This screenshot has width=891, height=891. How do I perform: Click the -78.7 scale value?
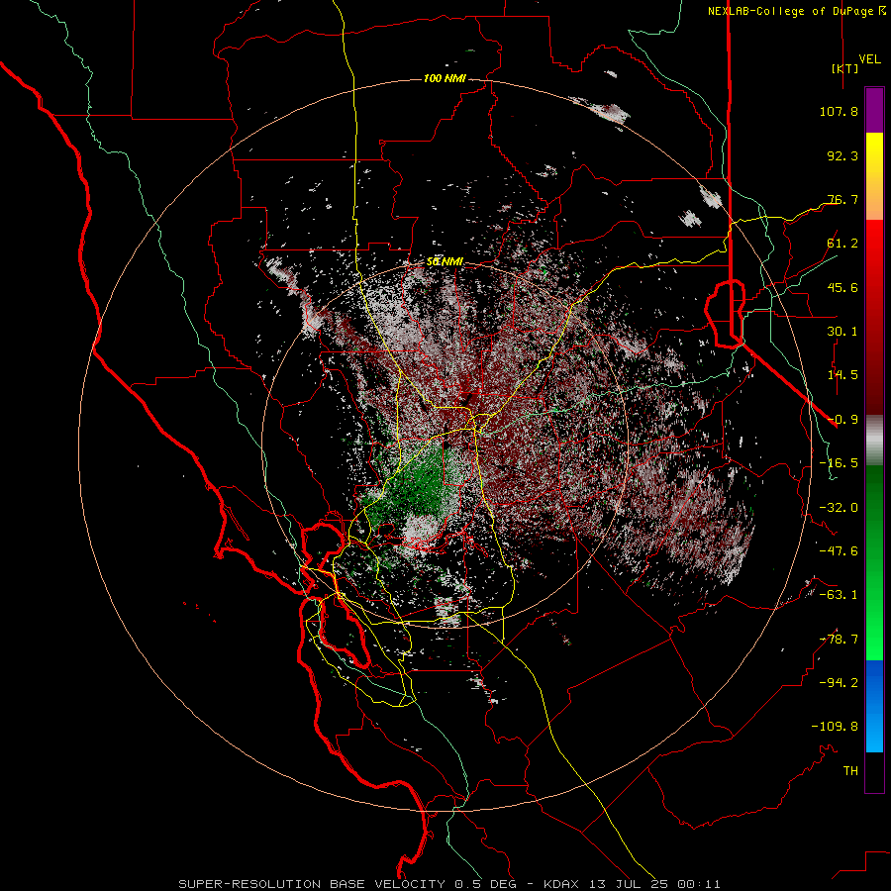[839, 640]
